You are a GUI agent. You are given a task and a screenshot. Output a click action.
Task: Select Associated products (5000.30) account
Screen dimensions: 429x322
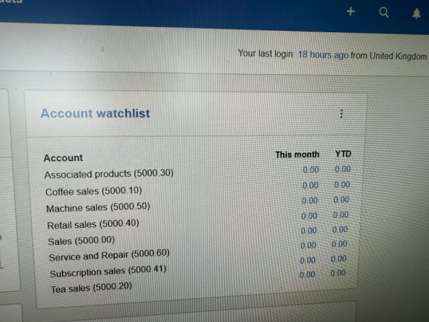pyautogui.click(x=109, y=174)
